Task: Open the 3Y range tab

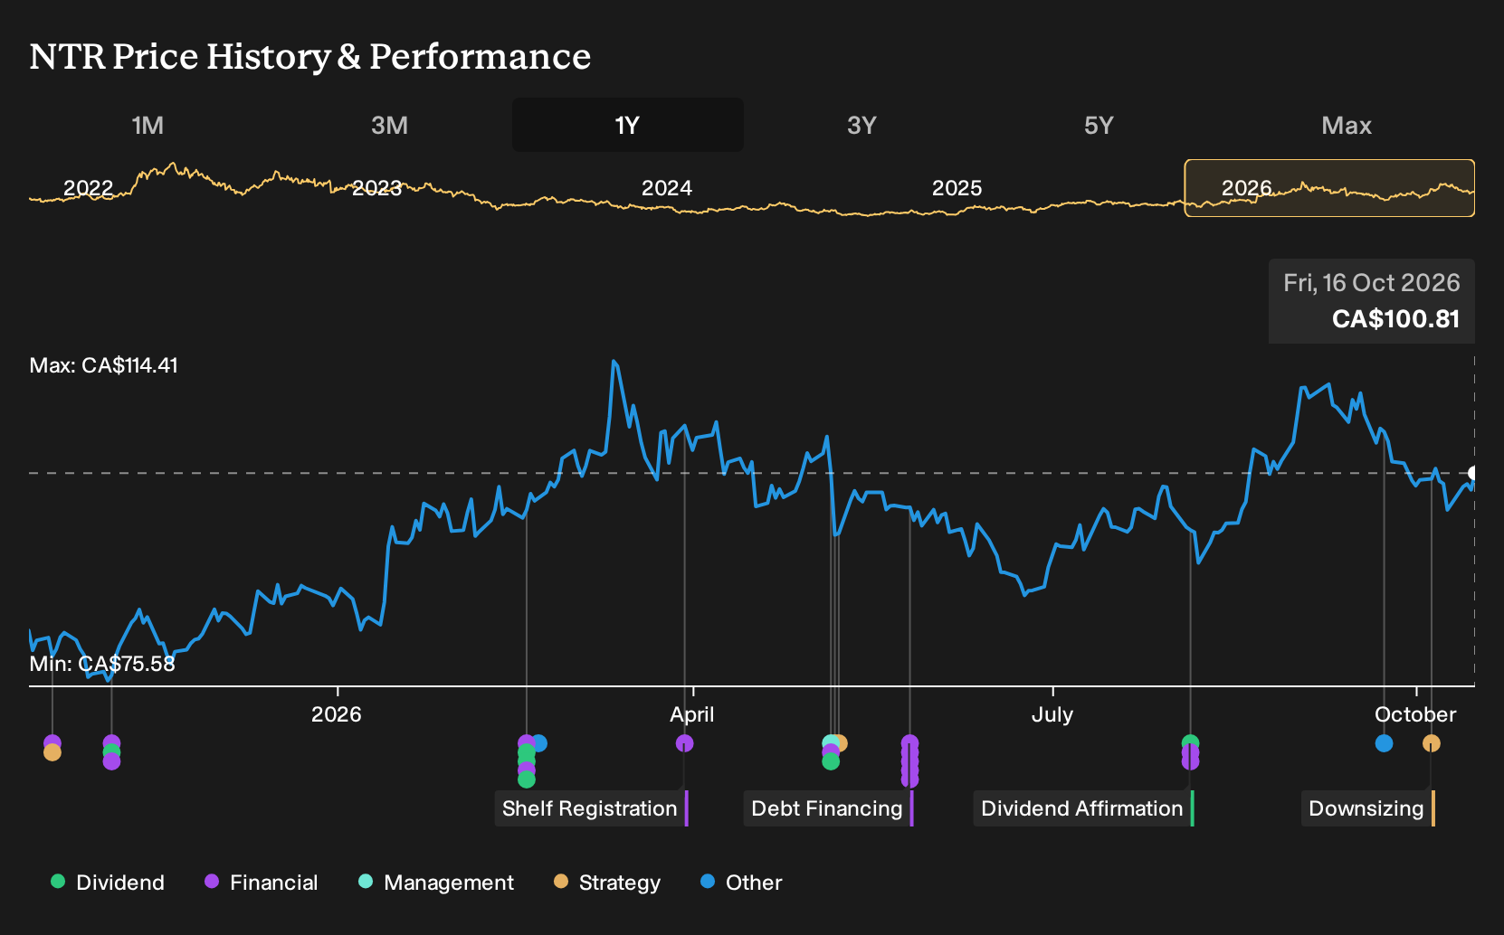Action: pos(861,125)
